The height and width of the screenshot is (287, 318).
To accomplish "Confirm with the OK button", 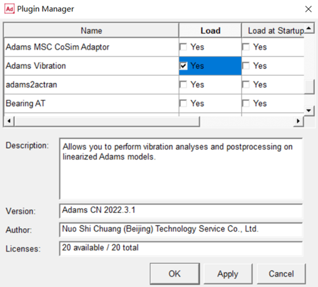I will point(175,274).
